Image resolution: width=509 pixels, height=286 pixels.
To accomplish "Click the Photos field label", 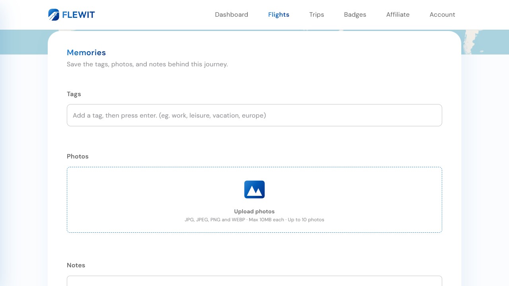I will tap(78, 157).
